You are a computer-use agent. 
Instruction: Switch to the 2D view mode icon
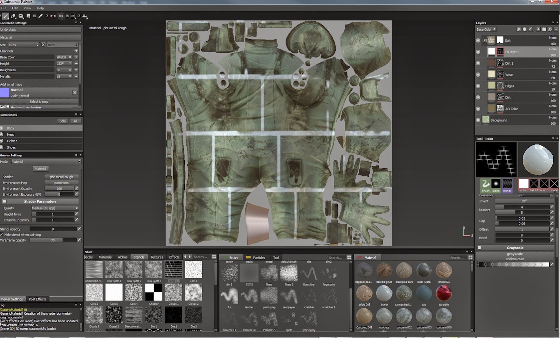(73, 16)
